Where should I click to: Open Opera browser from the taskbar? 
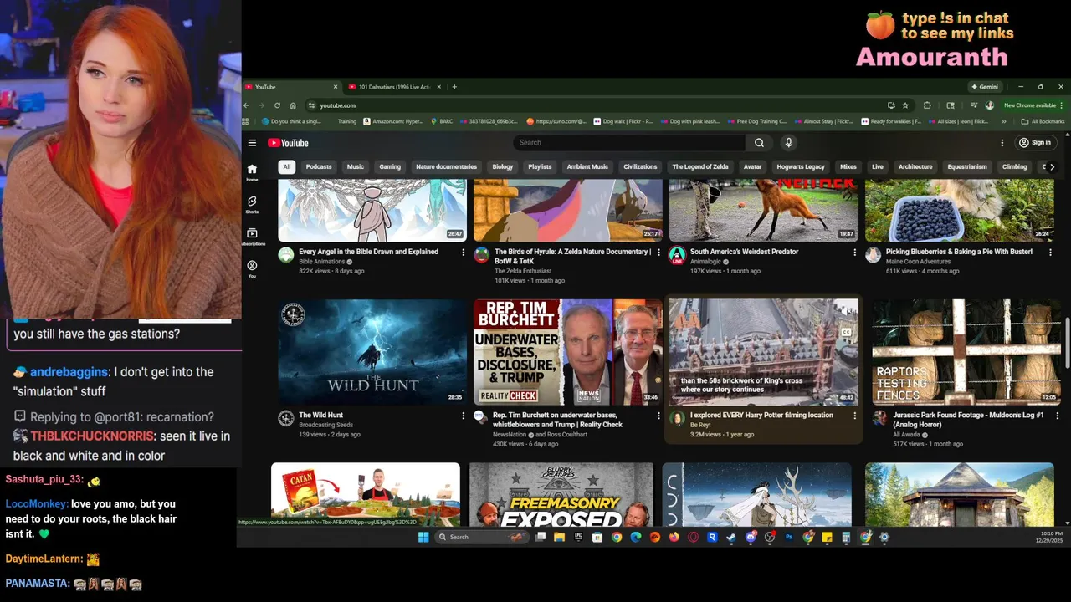pos(693,537)
